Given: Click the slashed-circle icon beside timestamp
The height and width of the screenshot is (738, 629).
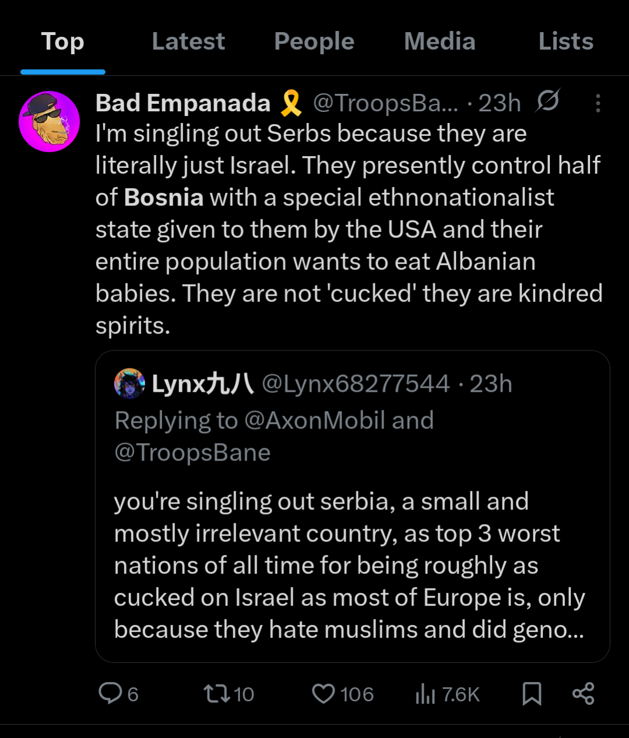Looking at the screenshot, I should pyautogui.click(x=548, y=102).
